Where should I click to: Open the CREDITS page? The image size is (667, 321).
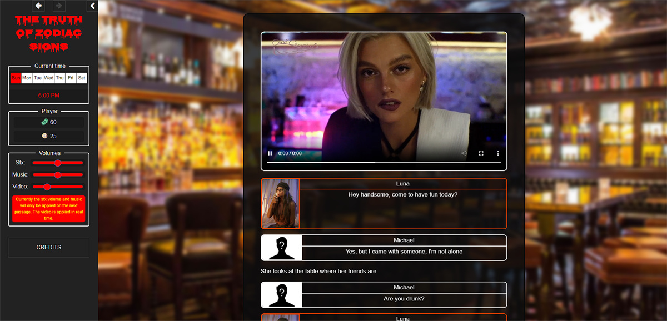pos(49,247)
